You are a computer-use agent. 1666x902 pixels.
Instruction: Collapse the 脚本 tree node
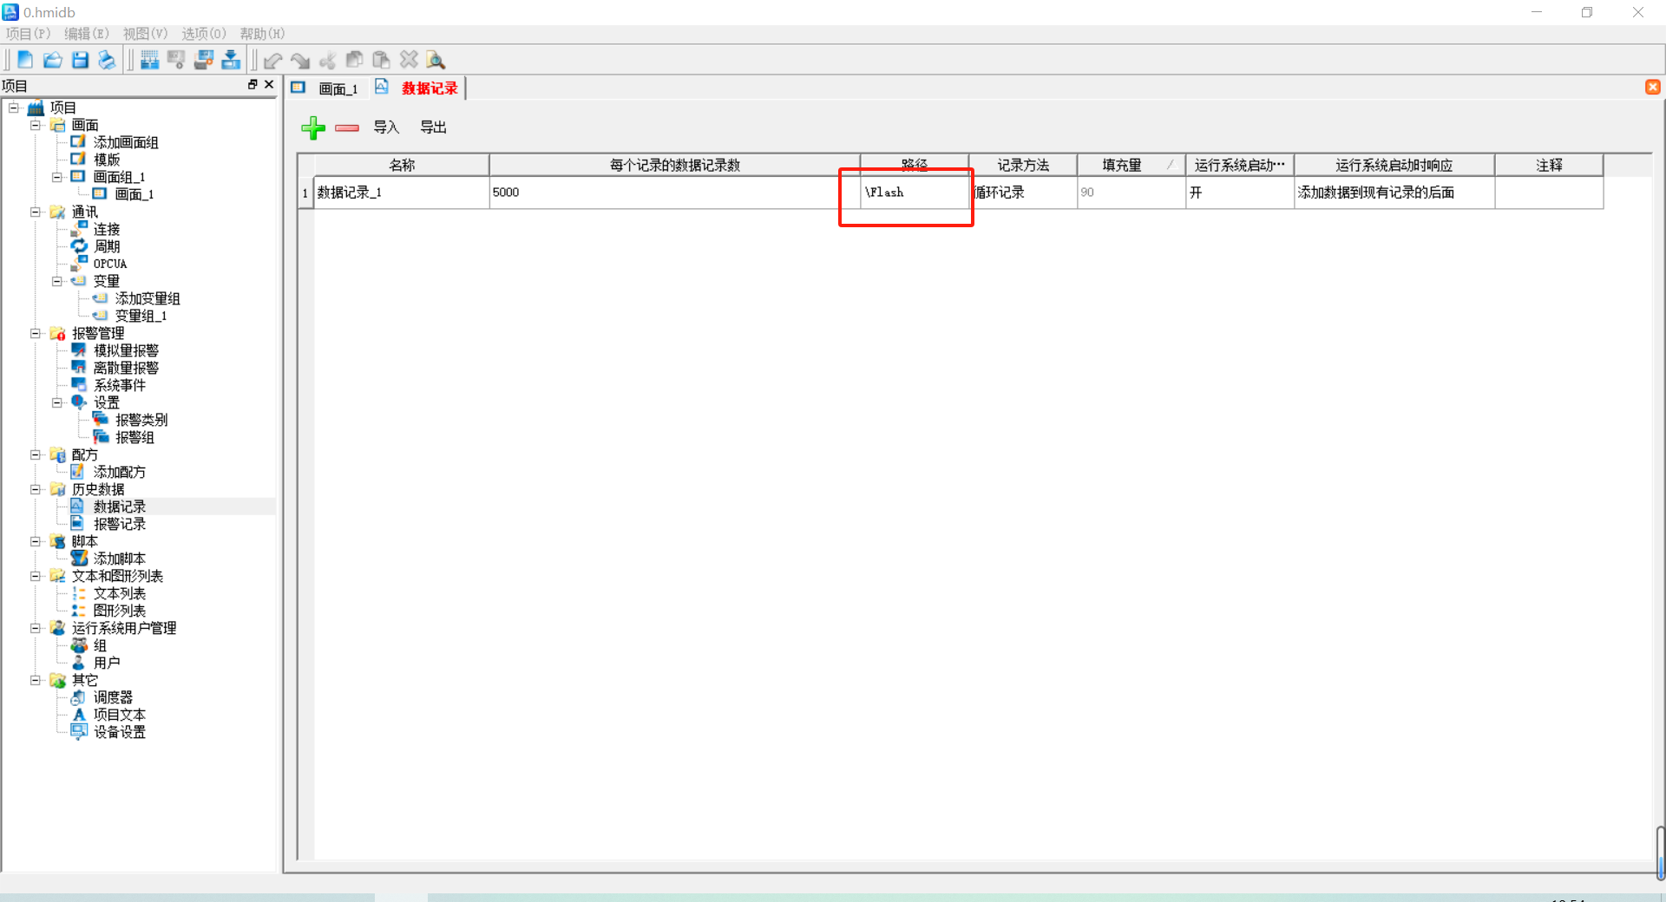pyautogui.click(x=36, y=541)
